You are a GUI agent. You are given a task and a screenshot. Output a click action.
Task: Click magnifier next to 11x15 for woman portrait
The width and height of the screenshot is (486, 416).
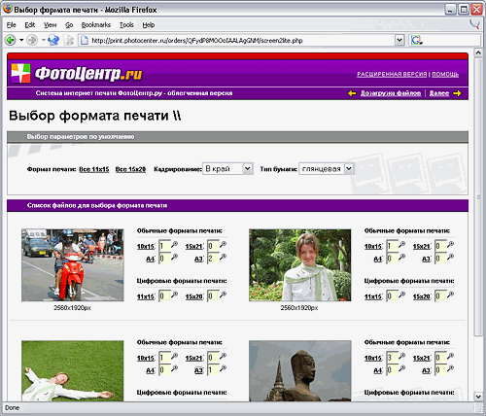(x=401, y=295)
